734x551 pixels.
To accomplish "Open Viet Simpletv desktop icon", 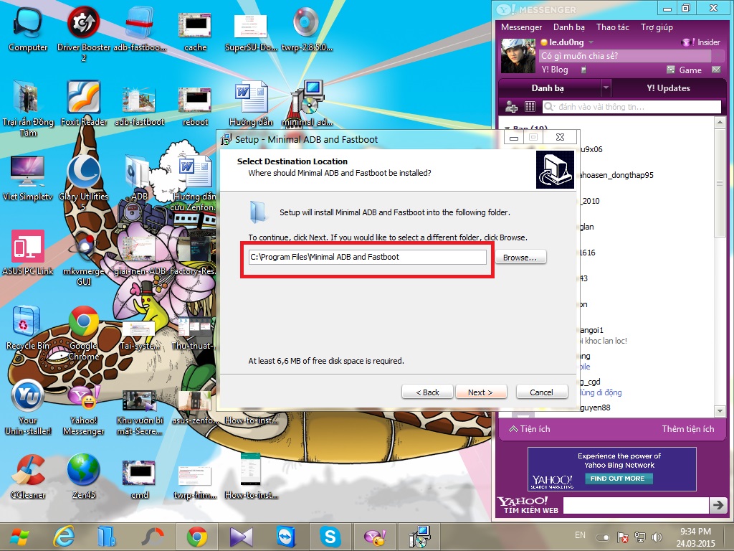I will point(28,178).
